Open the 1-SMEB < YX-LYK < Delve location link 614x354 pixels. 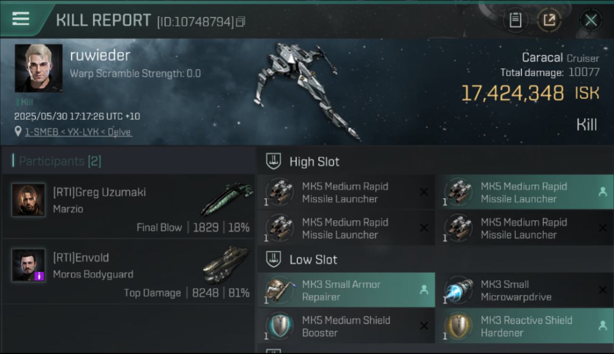pos(78,132)
